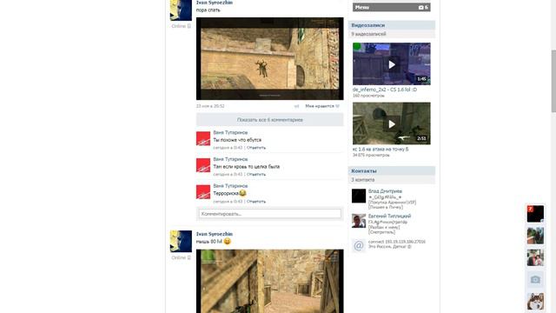Click in the Комментировать comment field
Screen dimensions: 556x313
(x=270, y=214)
